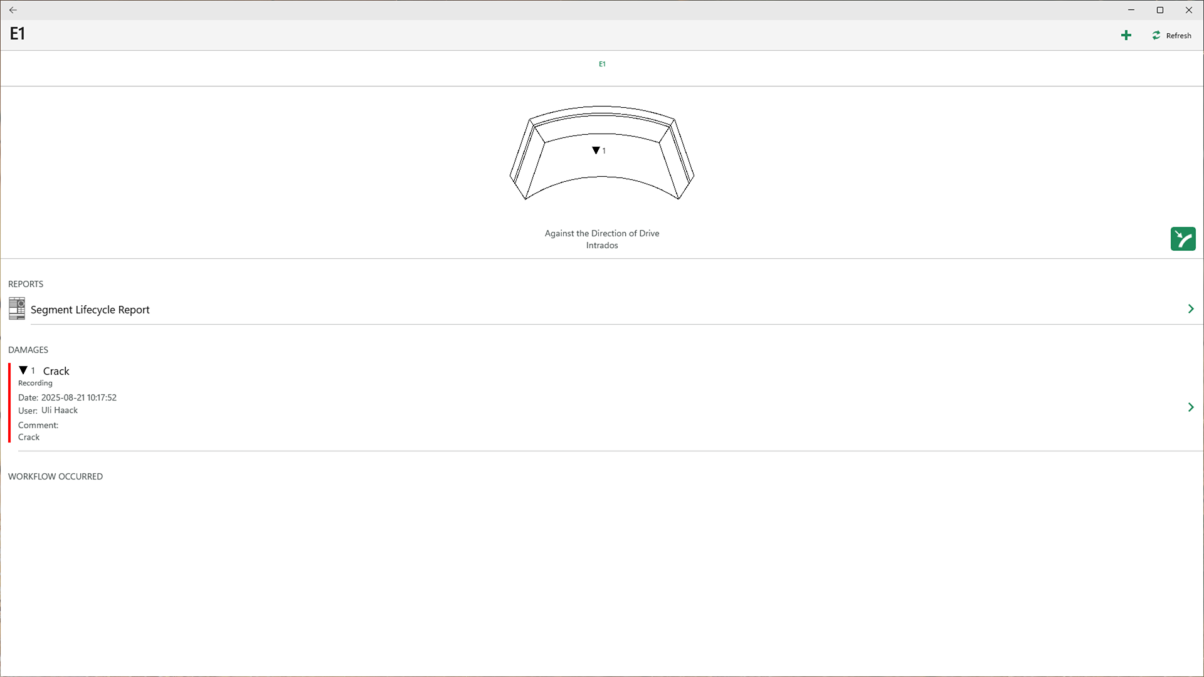Click the WORKFLOW OCCURRED header
The height and width of the screenshot is (677, 1204).
55,476
